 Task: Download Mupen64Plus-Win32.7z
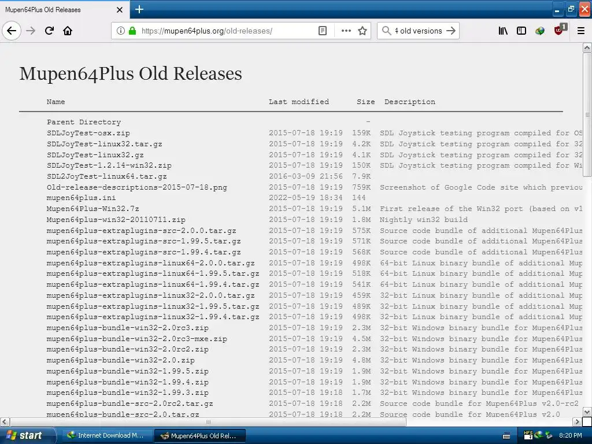point(93,208)
